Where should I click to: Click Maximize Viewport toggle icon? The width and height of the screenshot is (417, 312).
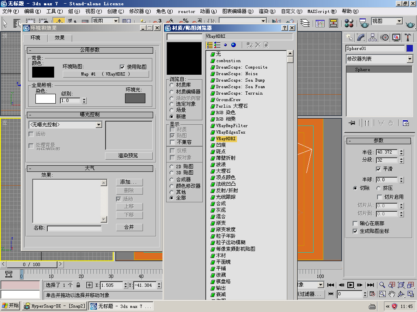[410, 294]
